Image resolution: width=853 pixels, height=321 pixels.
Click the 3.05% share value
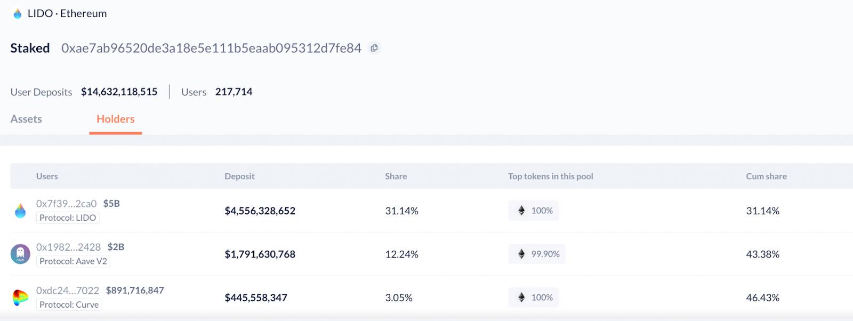pos(399,298)
